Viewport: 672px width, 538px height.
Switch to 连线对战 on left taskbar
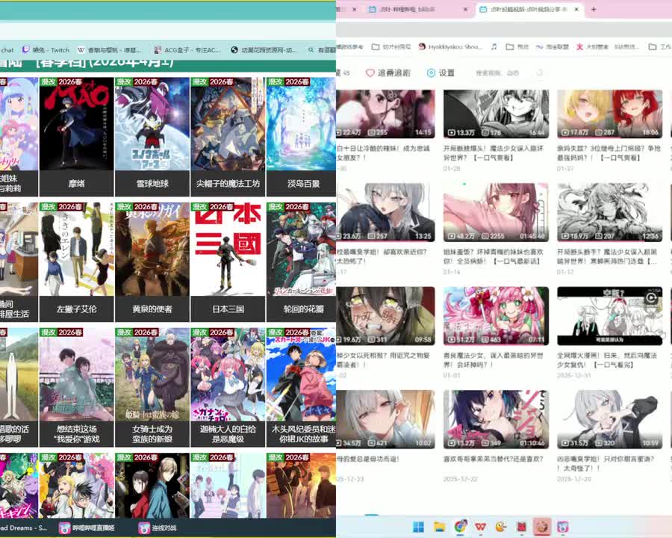pyautogui.click(x=157, y=528)
